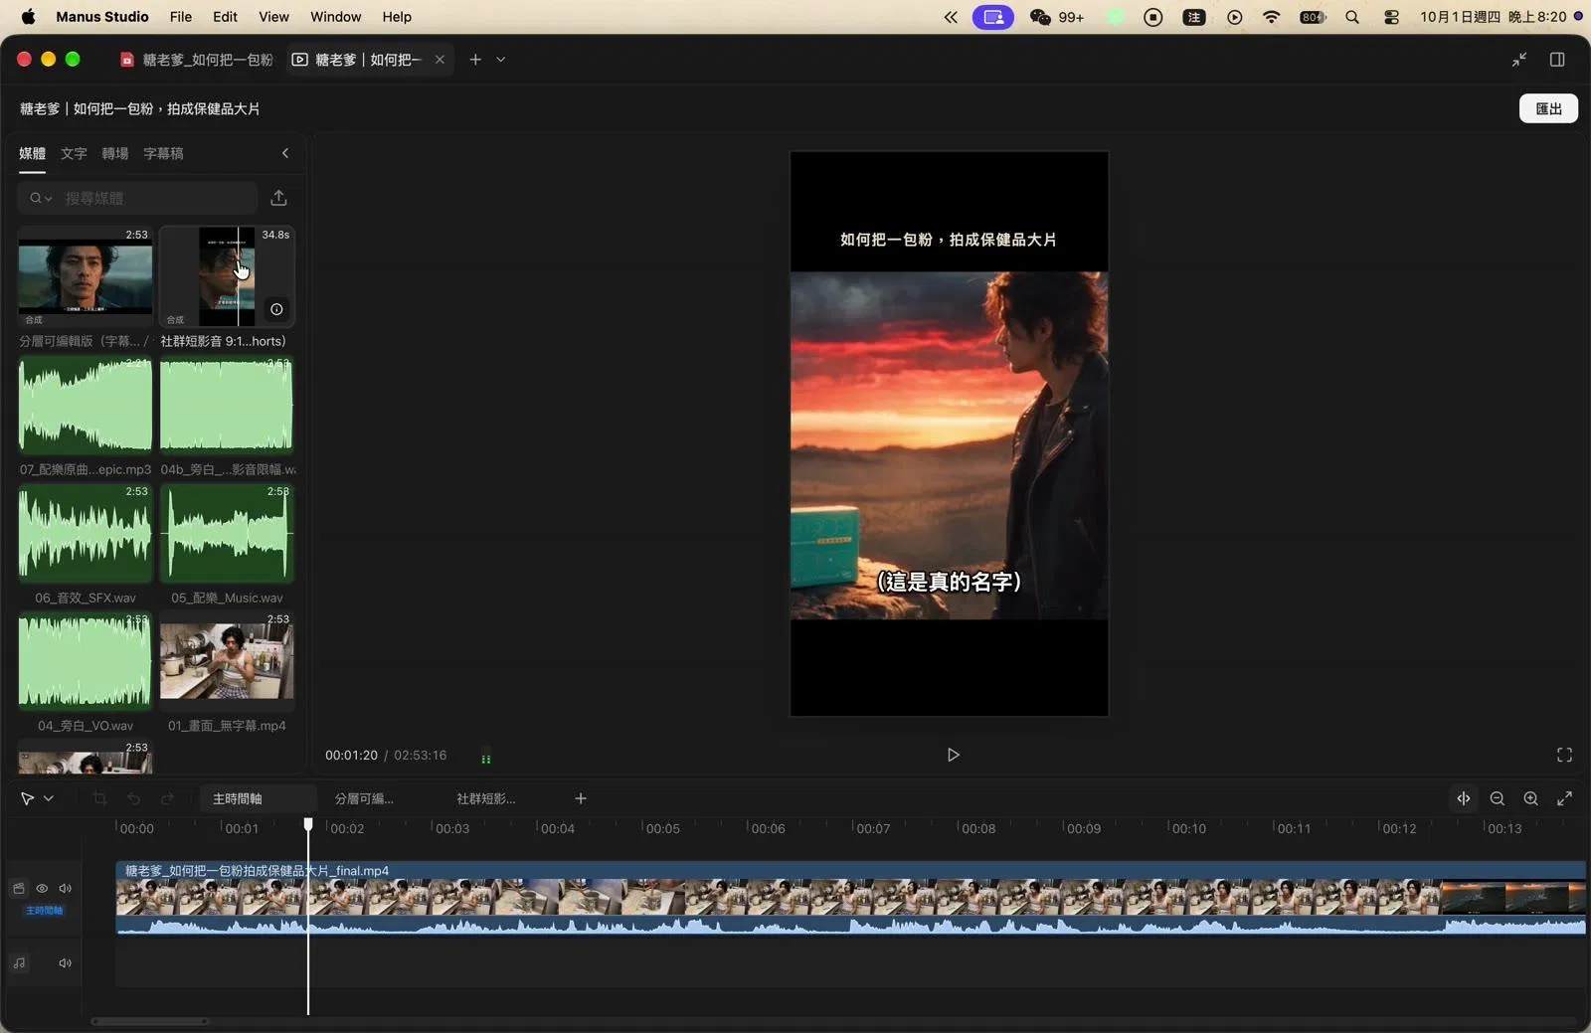Click the horizontal timeline scrollbar
The image size is (1591, 1033).
click(x=149, y=1021)
